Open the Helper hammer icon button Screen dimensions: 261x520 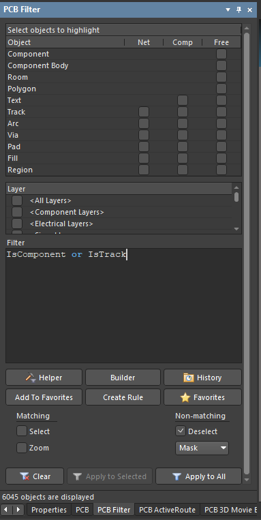tap(31, 378)
